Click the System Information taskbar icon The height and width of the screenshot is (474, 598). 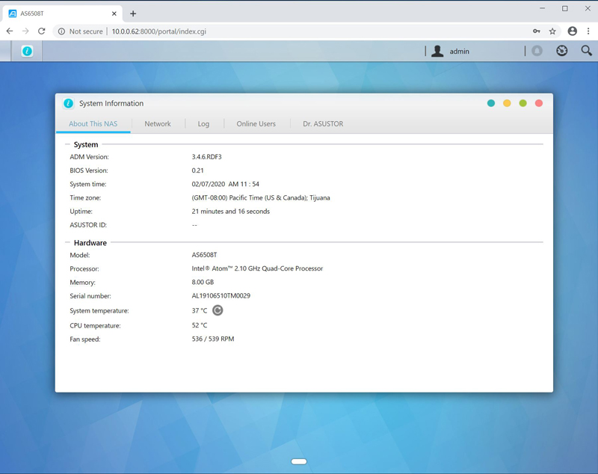(x=27, y=51)
